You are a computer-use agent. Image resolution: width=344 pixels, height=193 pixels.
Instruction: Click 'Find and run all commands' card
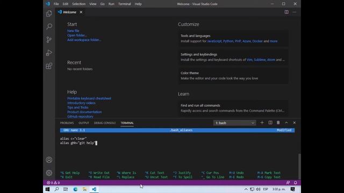point(233,108)
